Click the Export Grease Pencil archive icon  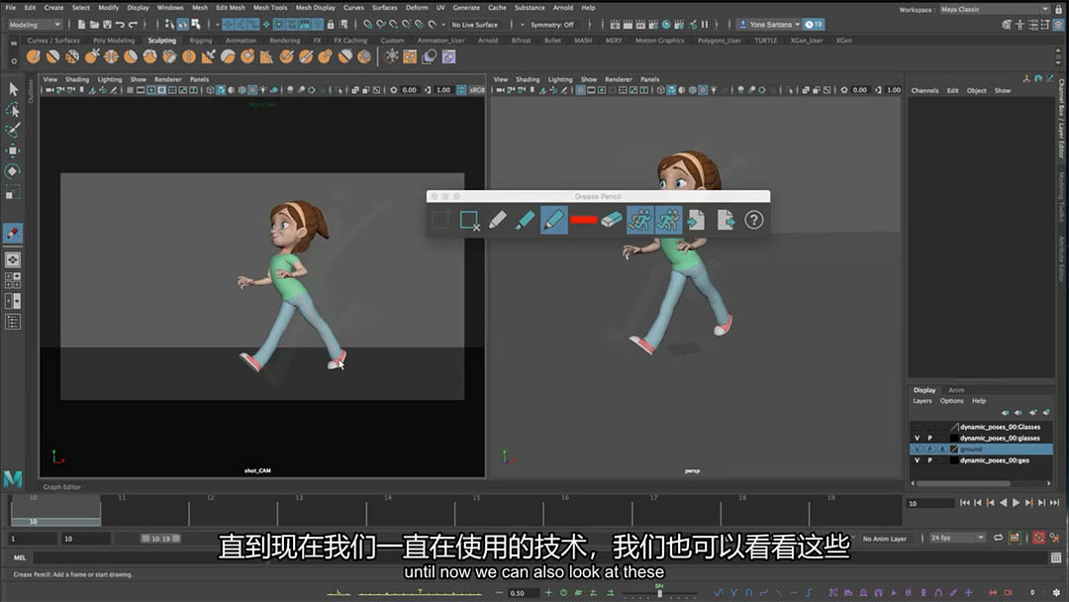[726, 220]
